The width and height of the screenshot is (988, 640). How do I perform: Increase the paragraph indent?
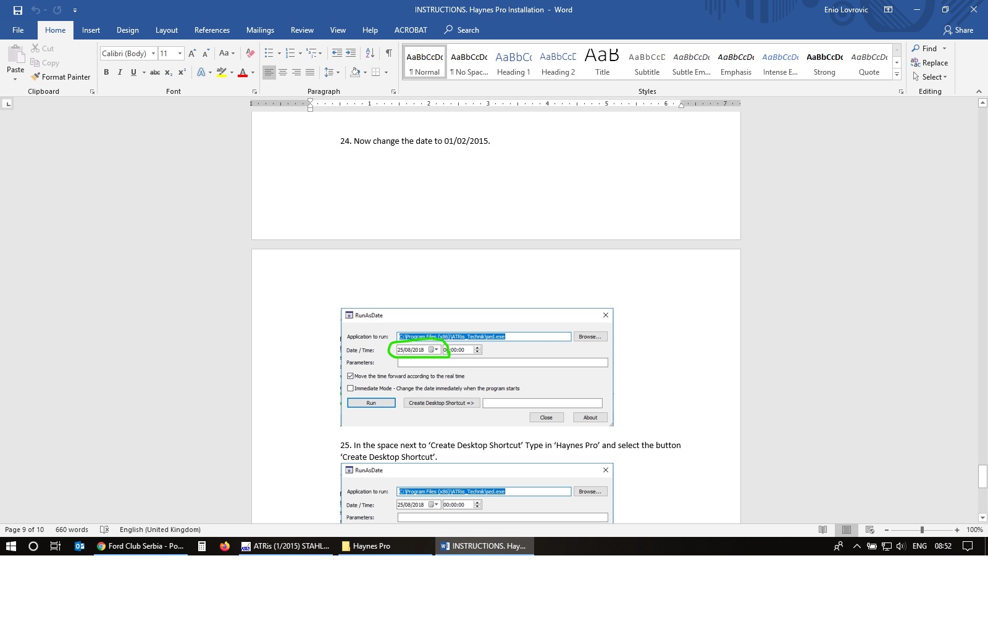click(x=351, y=53)
